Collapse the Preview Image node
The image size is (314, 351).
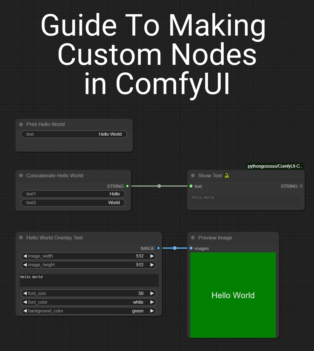[x=193, y=238]
